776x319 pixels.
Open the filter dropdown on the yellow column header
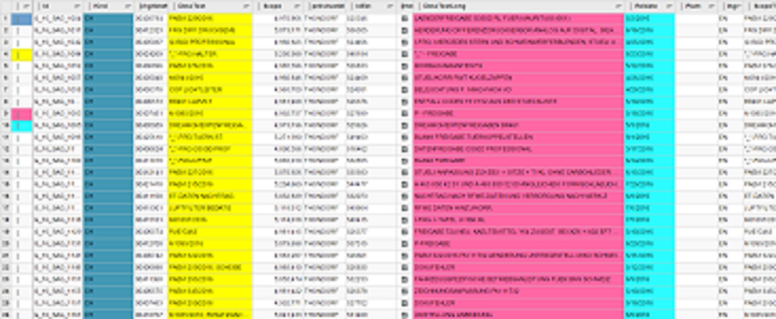click(246, 6)
